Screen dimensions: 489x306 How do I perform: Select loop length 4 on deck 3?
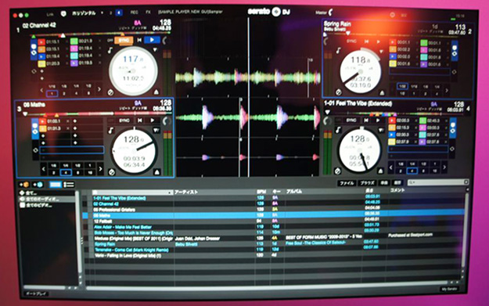coord(66,172)
